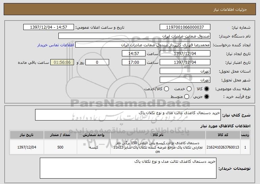Click the تاریخ نیاز column header

click(27, 135)
